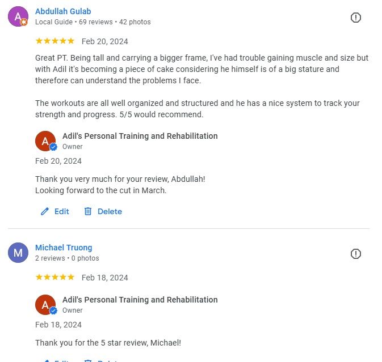
Task: Open Abdullah Gulab's purple profile avatar
Action: (18, 16)
